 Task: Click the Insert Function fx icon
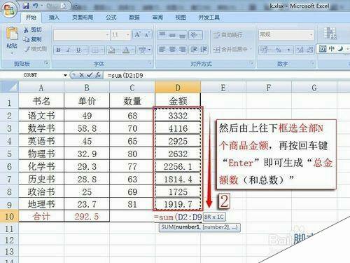98,75
